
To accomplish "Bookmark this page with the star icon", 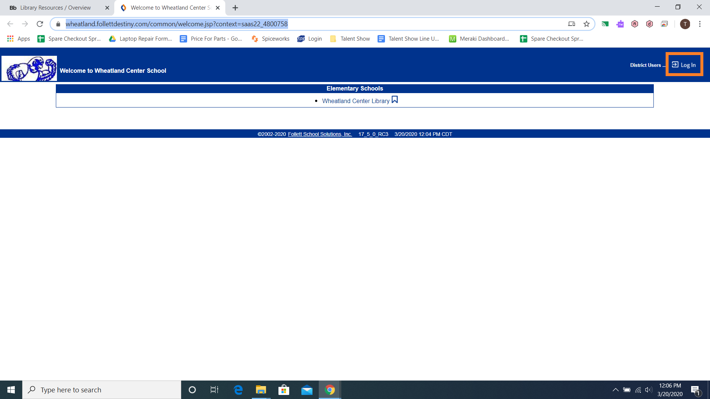I will point(586,24).
